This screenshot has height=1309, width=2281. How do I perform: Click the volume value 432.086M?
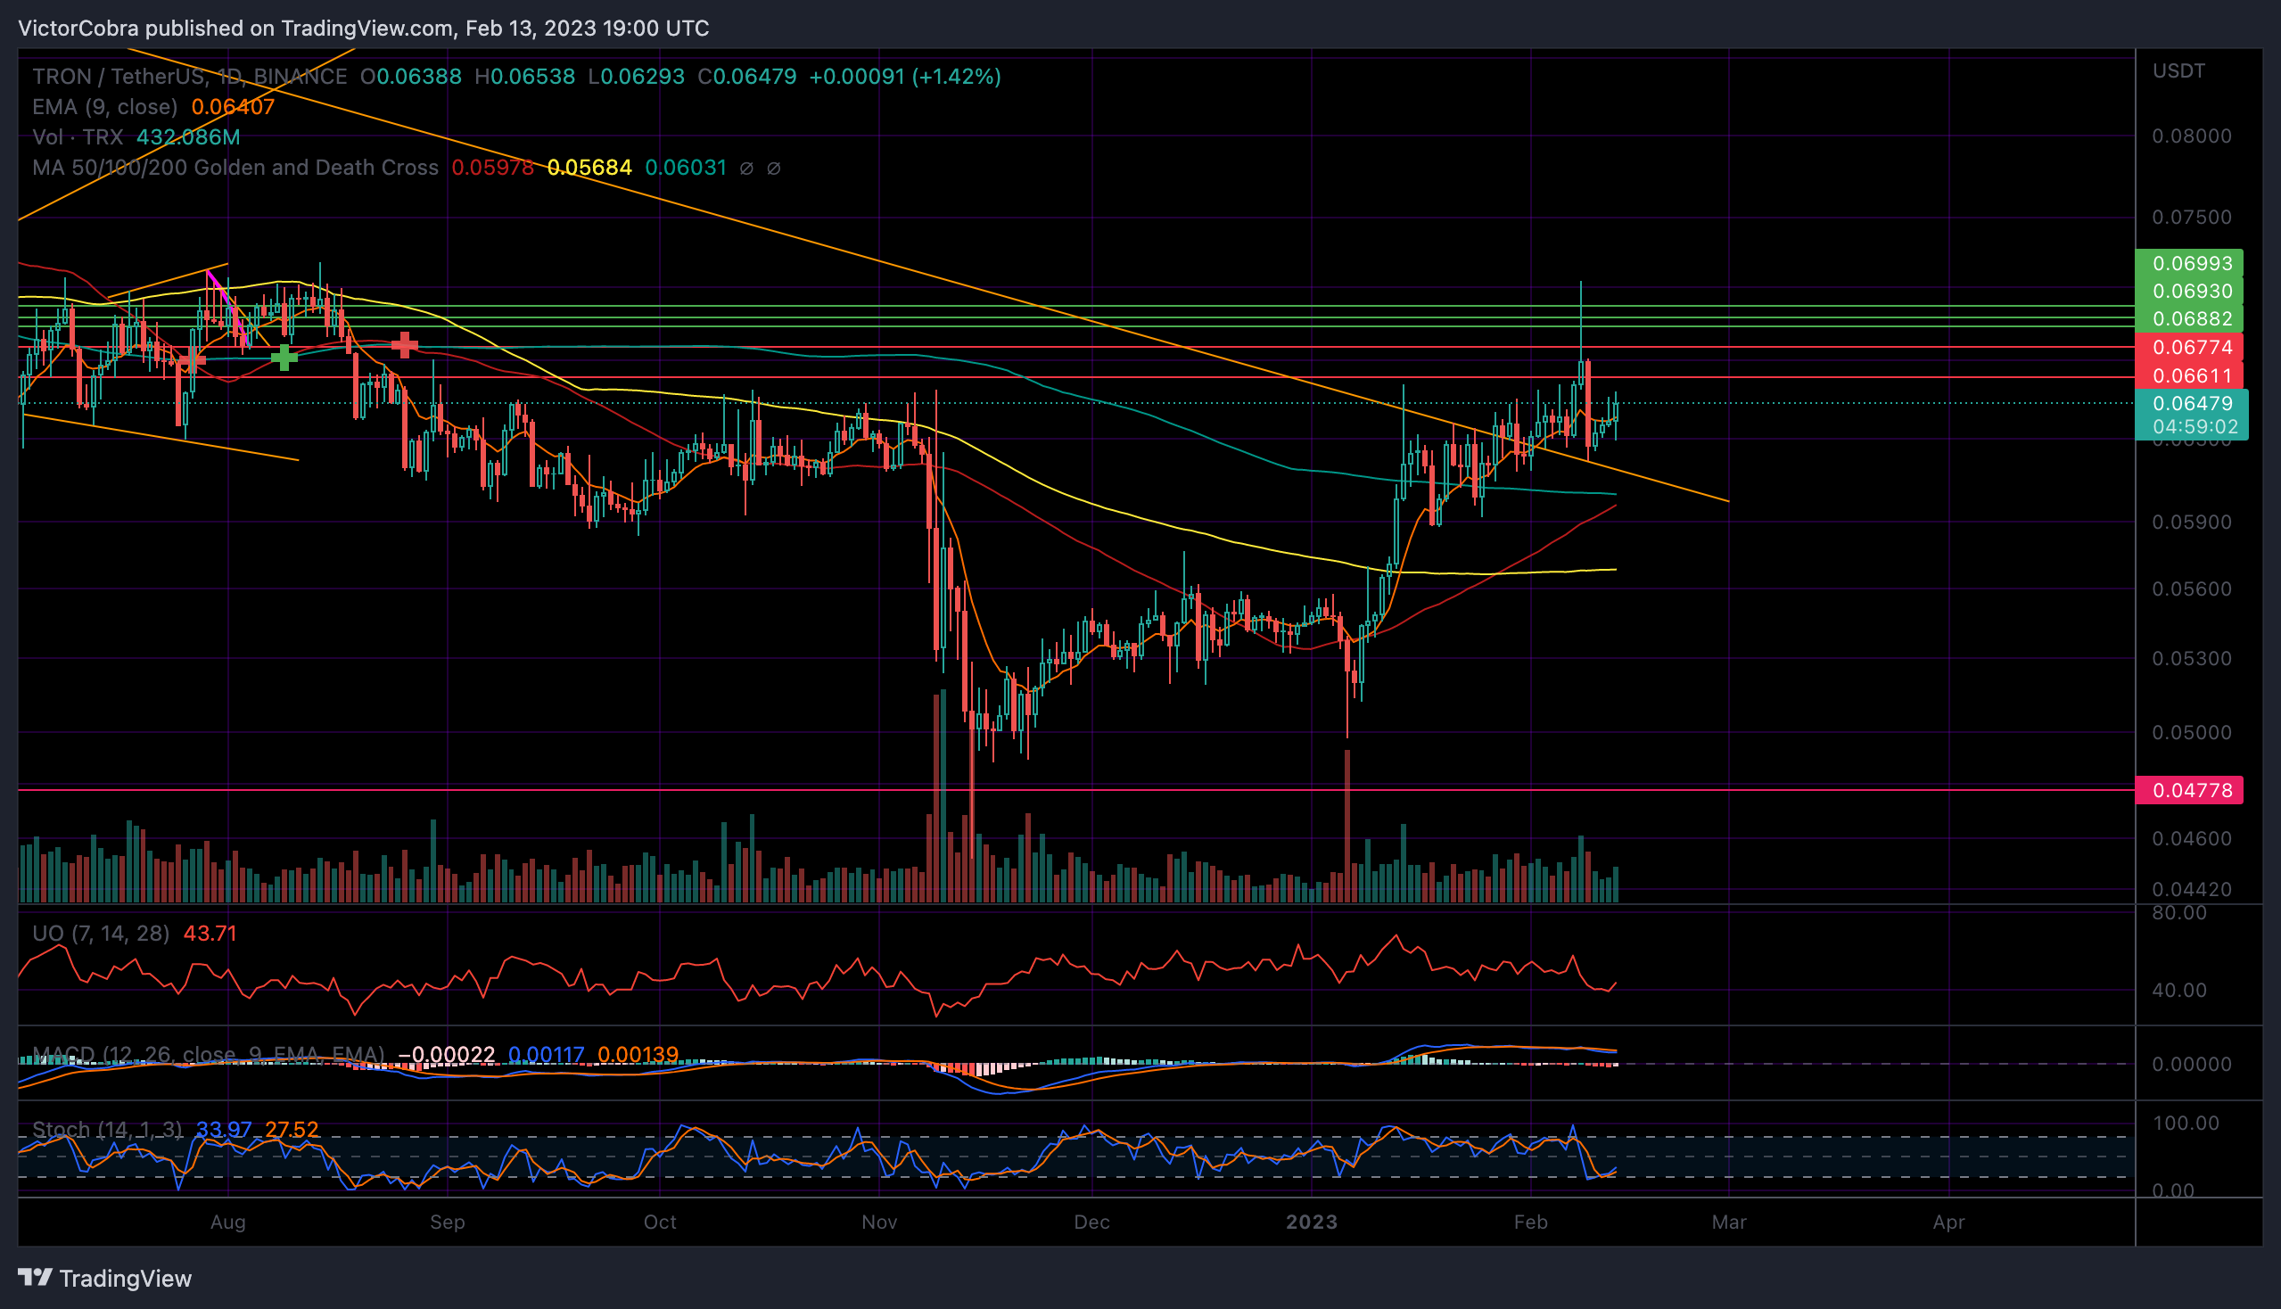tap(189, 137)
